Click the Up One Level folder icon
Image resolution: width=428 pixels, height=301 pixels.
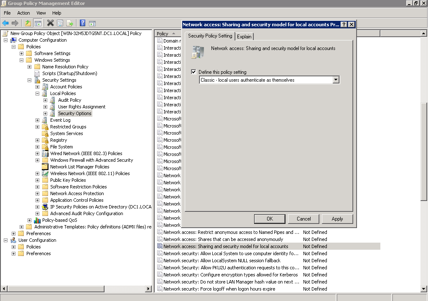click(28, 23)
